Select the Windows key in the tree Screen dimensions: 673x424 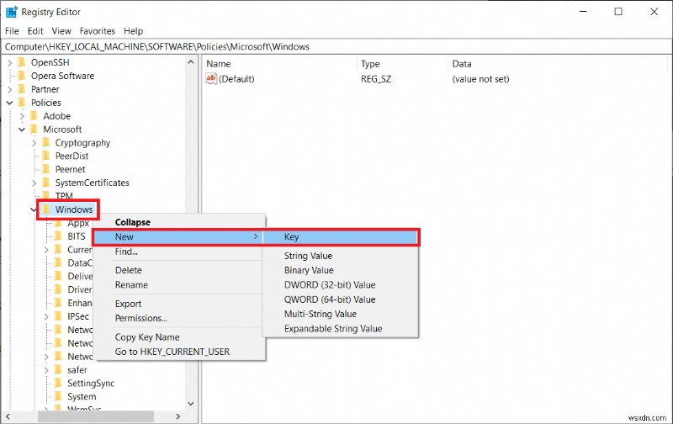[74, 209]
